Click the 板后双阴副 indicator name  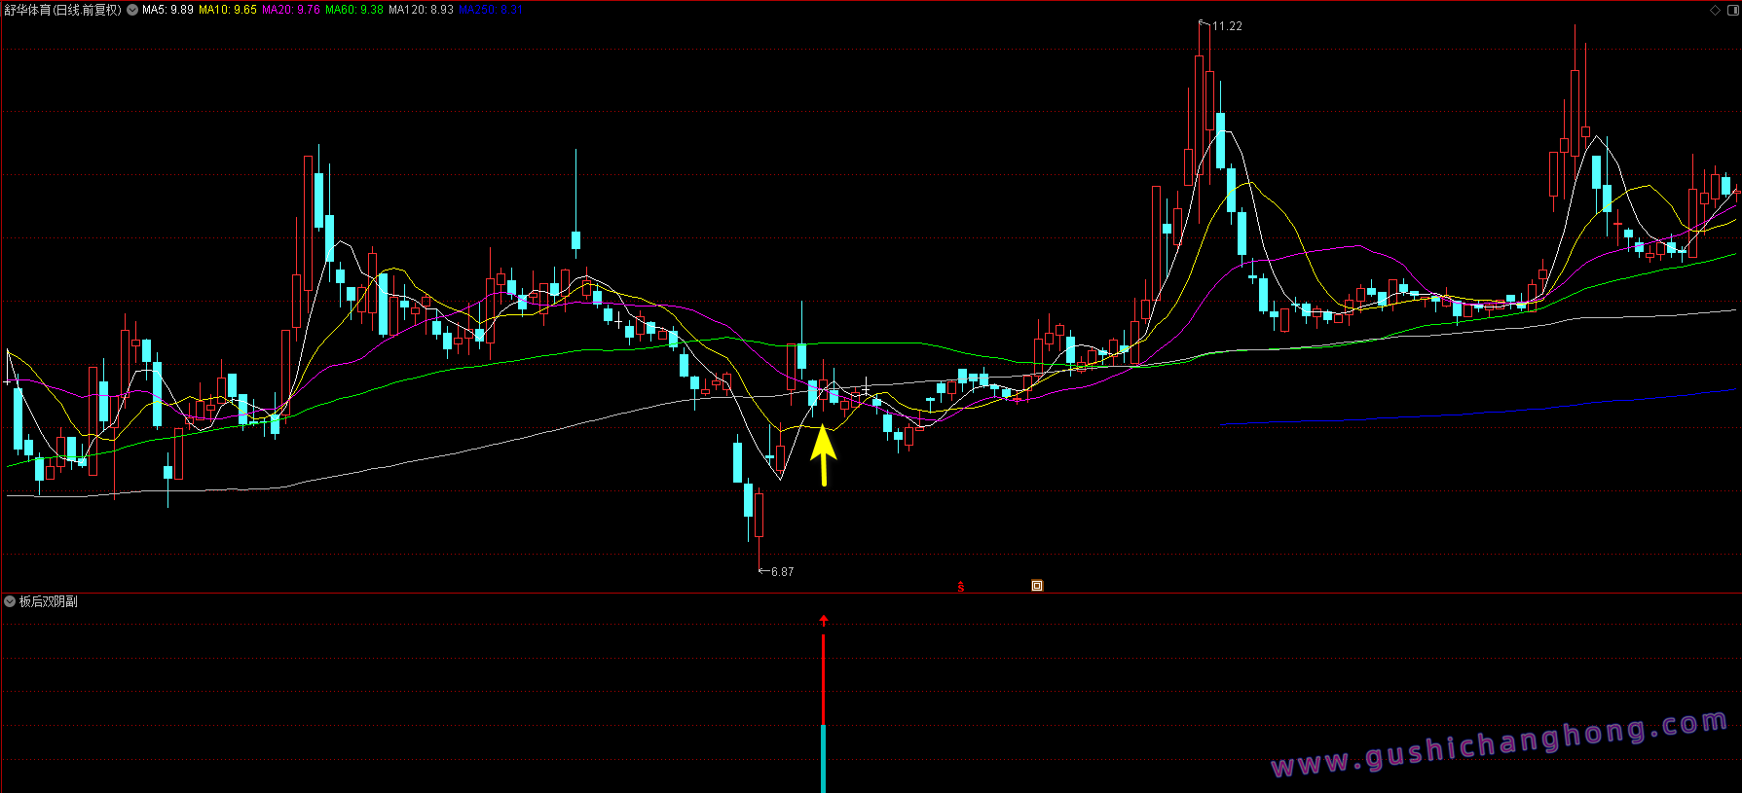[49, 601]
